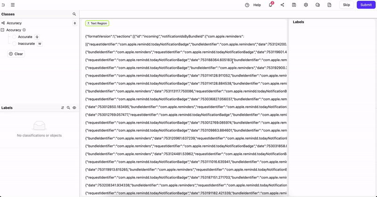The width and height of the screenshot is (377, 197).
Task: Click the number 8 badge next to Accuracy
Action: tap(75, 24)
